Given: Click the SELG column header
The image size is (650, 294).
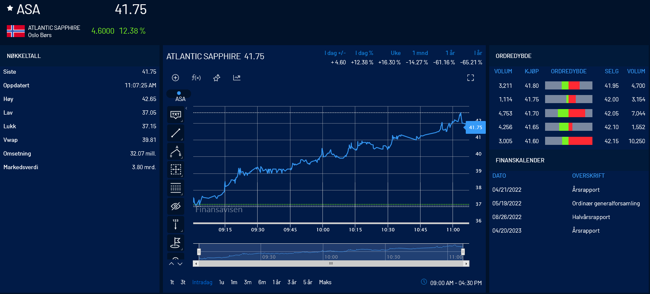Looking at the screenshot, I should click(612, 71).
